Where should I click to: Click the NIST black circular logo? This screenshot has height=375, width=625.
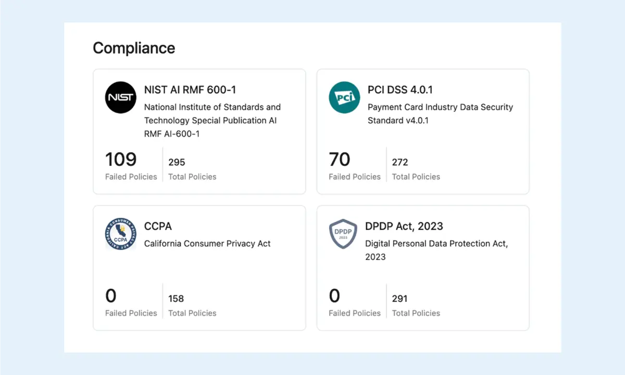(x=121, y=97)
